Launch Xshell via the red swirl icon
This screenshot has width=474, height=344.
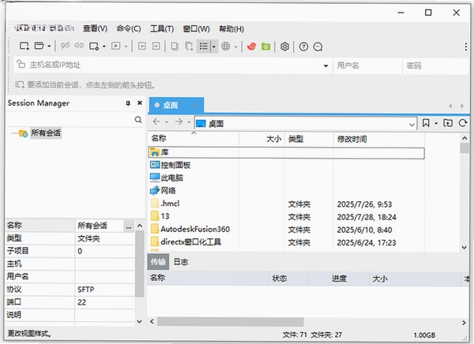pyautogui.click(x=251, y=47)
